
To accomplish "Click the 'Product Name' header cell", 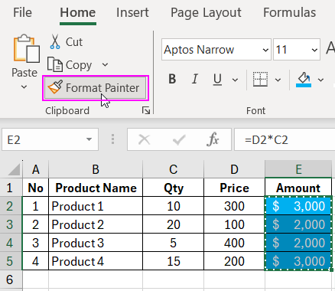I will [x=96, y=188].
